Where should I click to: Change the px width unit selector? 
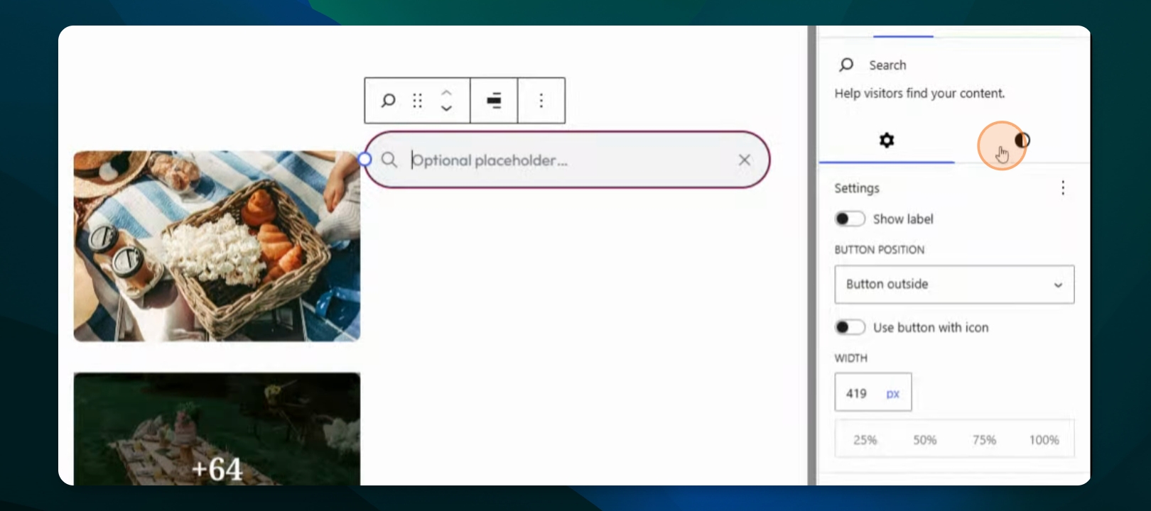[893, 394]
